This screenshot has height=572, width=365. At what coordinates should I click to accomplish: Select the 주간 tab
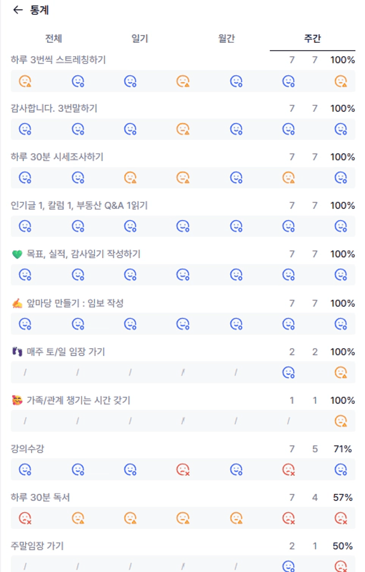tap(312, 38)
